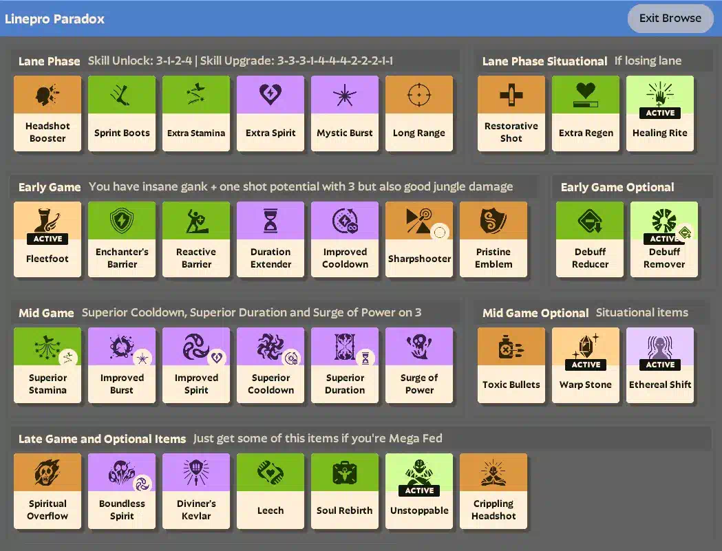Image resolution: width=722 pixels, height=551 pixels.
Task: Choose the Spiritual Overflow item
Action: 47,491
